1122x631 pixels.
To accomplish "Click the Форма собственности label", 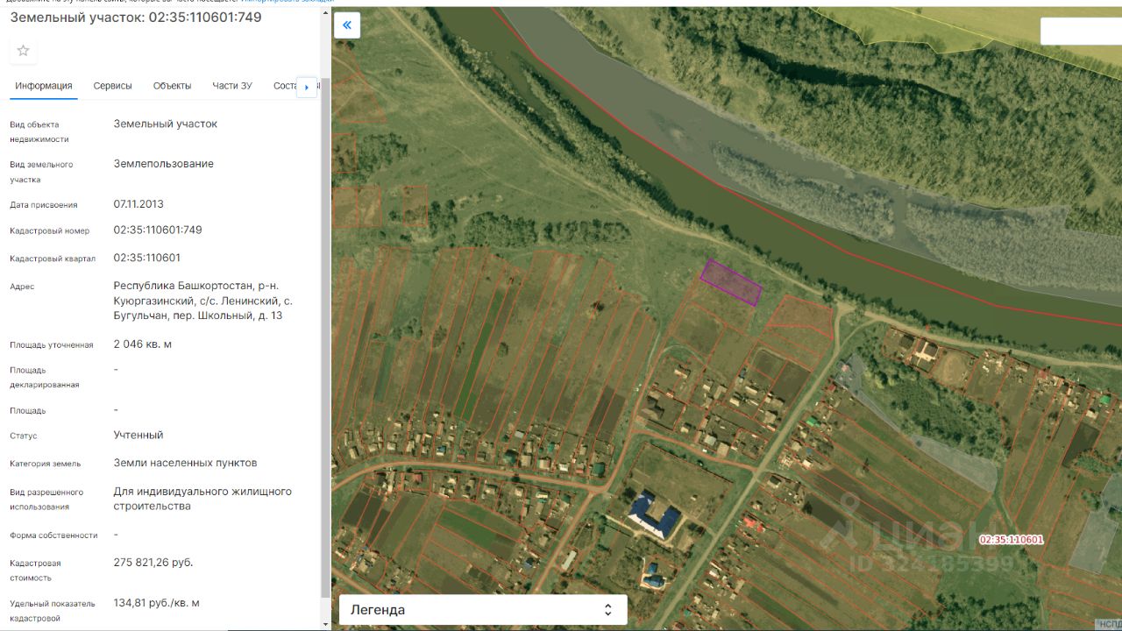I will point(54,535).
